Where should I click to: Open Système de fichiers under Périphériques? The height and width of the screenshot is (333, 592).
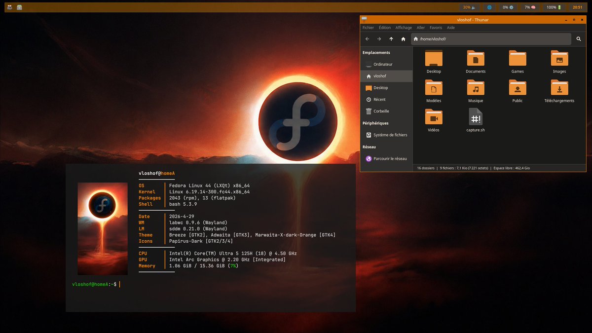click(386, 135)
